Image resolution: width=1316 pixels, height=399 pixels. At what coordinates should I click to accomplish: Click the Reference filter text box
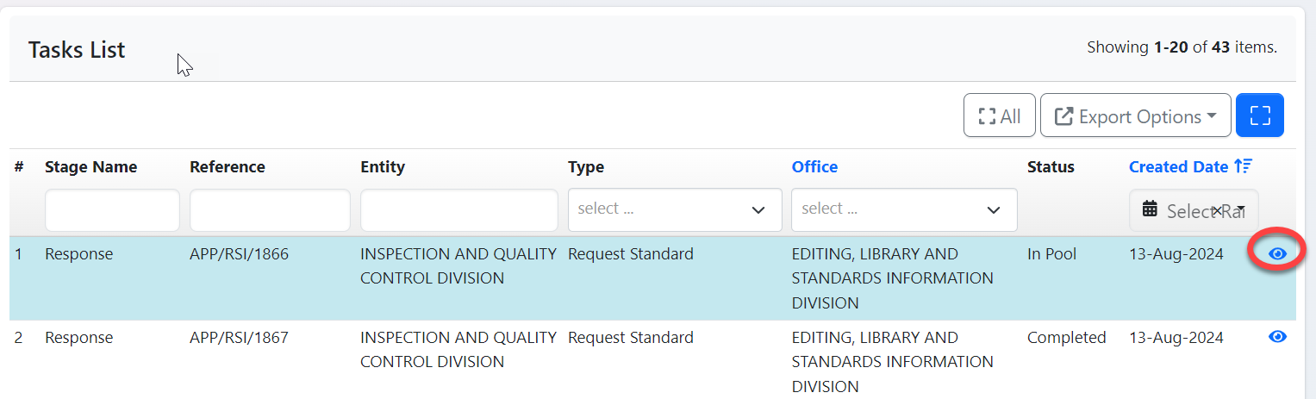[x=270, y=210]
